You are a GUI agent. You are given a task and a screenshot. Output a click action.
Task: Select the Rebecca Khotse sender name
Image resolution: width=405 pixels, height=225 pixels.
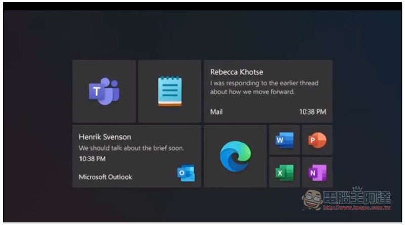[x=236, y=72]
